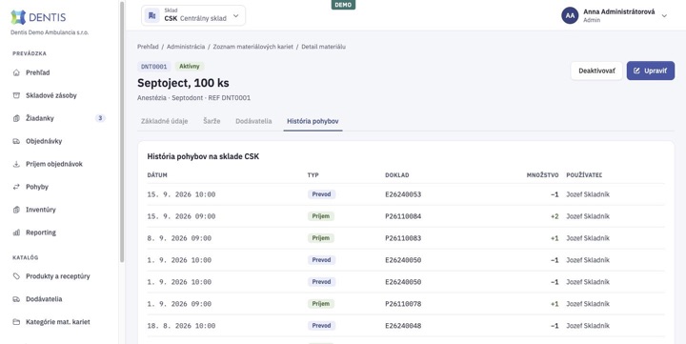
Task: Click the DEMO badge at top
Action: 343,5
